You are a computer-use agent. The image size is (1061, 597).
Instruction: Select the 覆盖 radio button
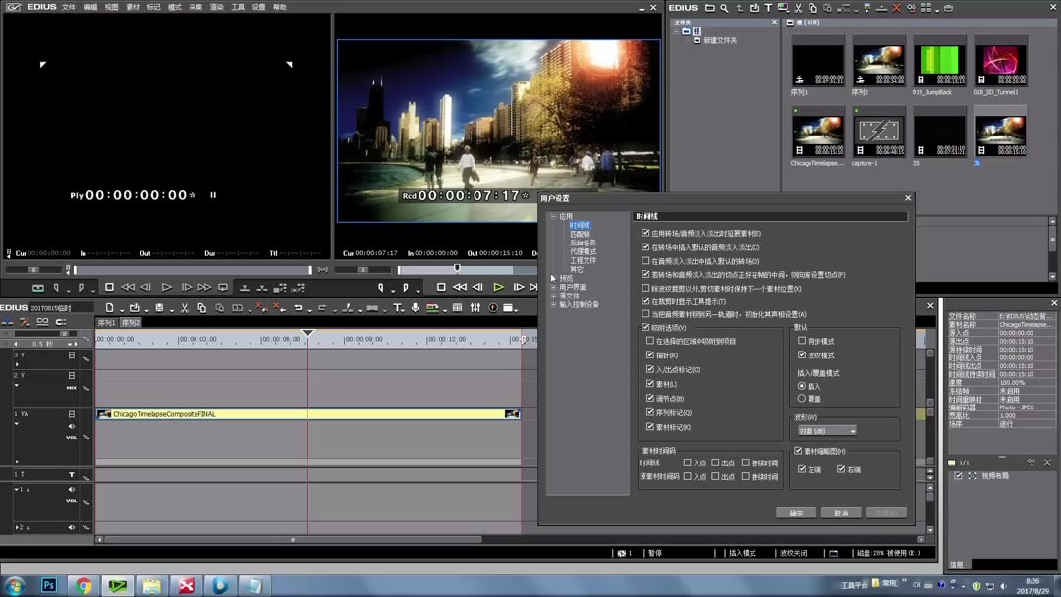[802, 399]
